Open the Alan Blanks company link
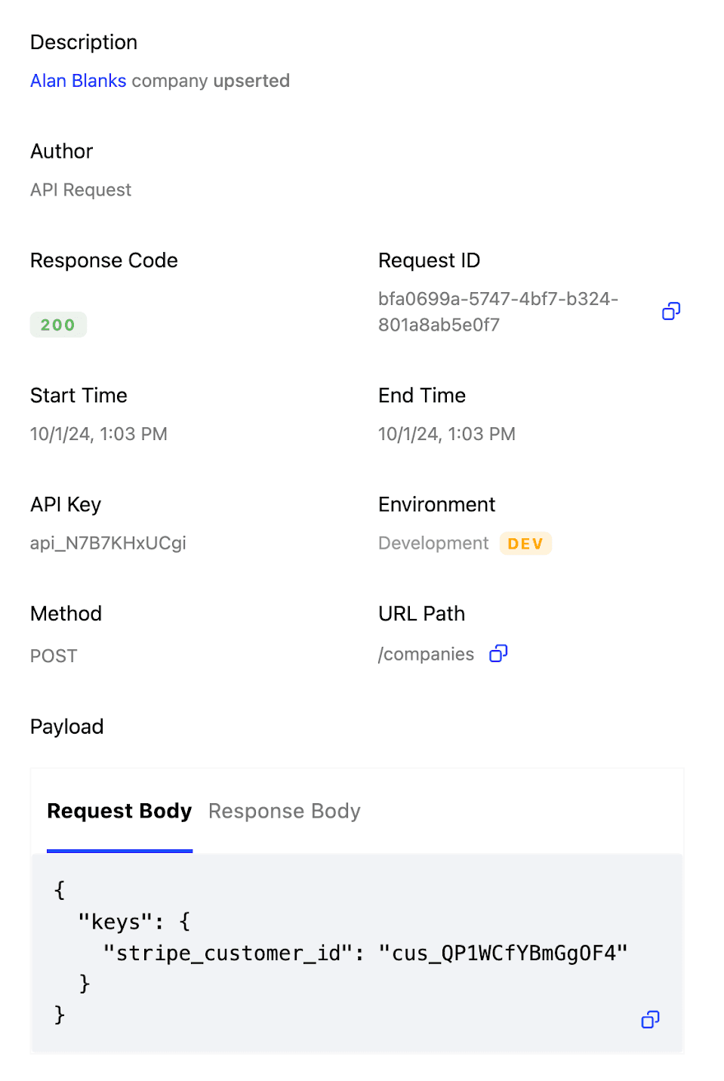The height and width of the screenshot is (1081, 724). tap(79, 81)
